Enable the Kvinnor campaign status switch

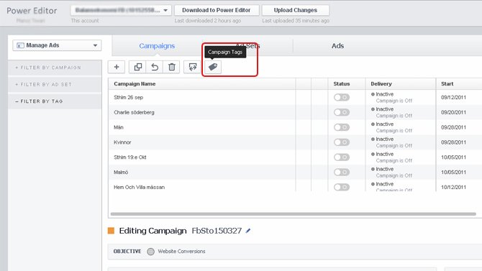tap(342, 142)
